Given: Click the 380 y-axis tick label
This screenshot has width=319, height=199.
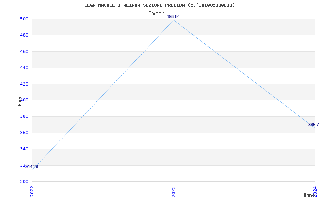Looking at the screenshot, I should pyautogui.click(x=24, y=116).
